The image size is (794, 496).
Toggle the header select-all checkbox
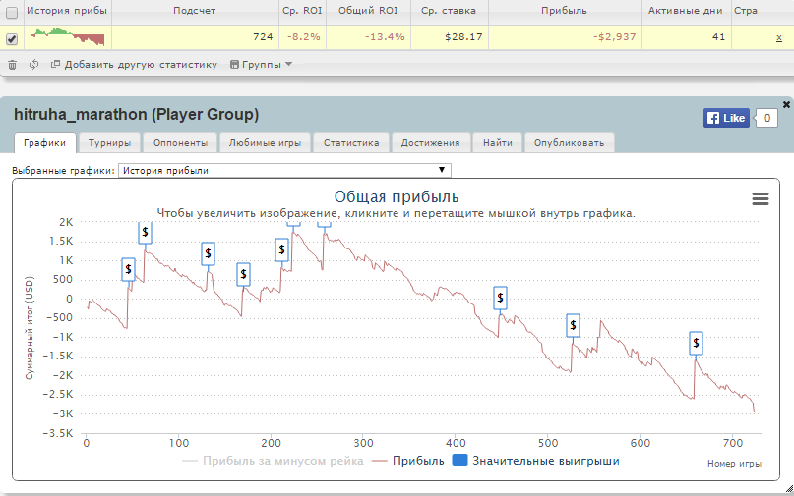pyautogui.click(x=12, y=13)
